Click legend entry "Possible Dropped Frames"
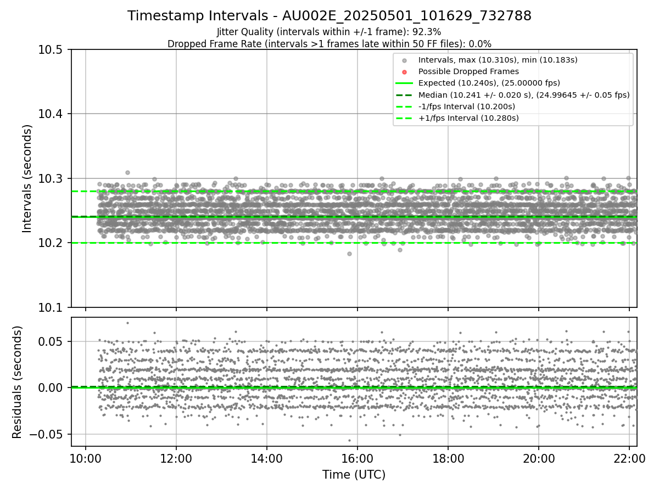Viewport: 659px width, 494px height. [x=468, y=71]
